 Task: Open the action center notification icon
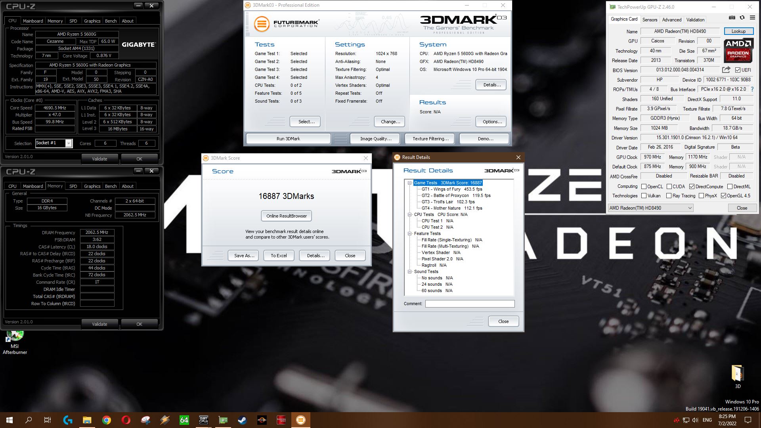pyautogui.click(x=748, y=420)
